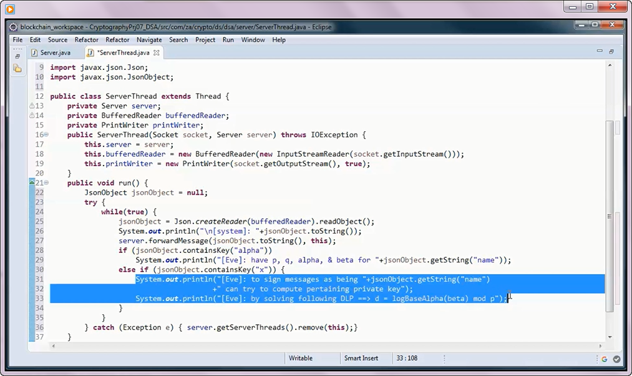Click the Smart Insert status bar field
Image resolution: width=632 pixels, height=376 pixels.
coord(361,358)
